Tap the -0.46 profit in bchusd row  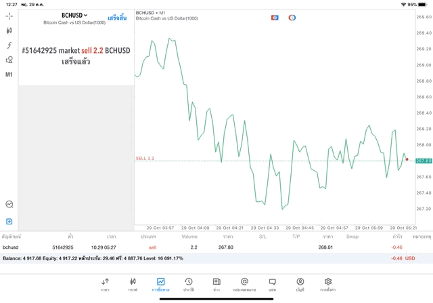[397, 247]
